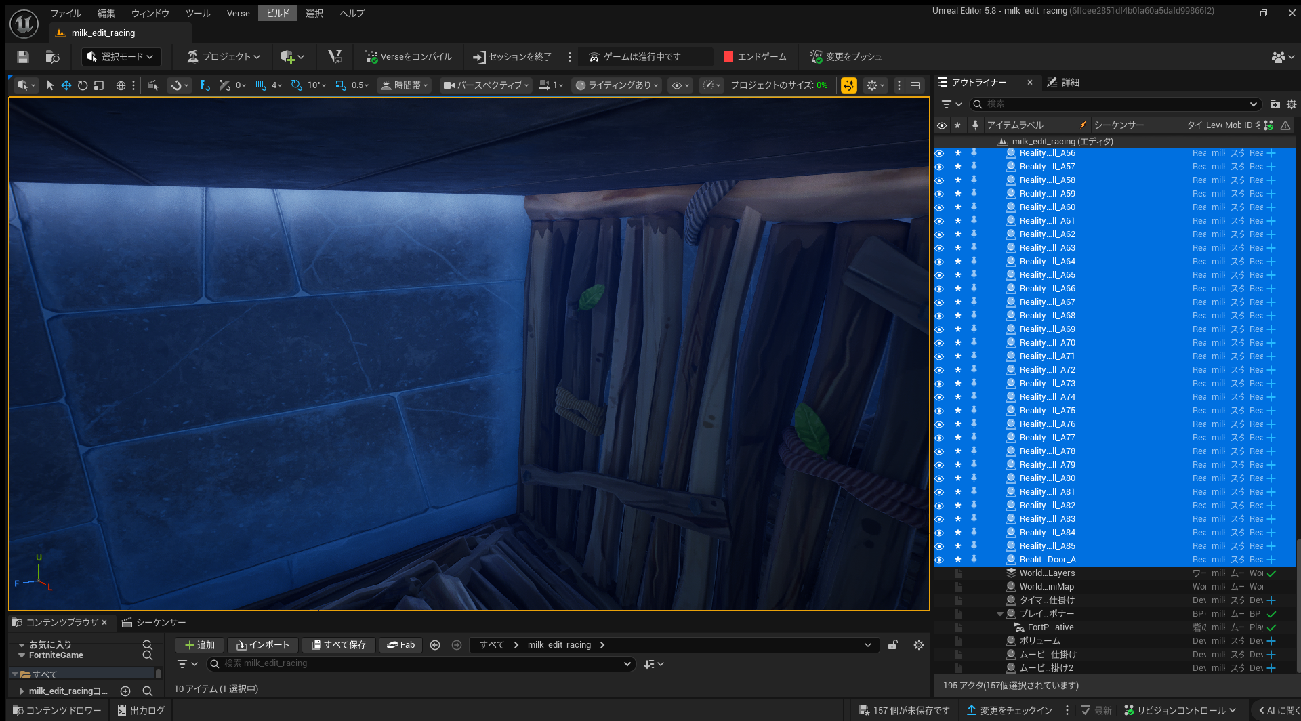
Task: Open the ライティングあり view mode dropdown
Action: pyautogui.click(x=617, y=85)
